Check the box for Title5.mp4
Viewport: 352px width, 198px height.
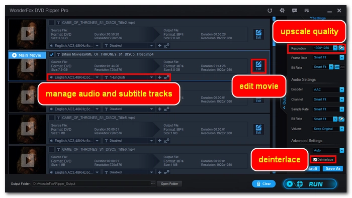coord(51,118)
